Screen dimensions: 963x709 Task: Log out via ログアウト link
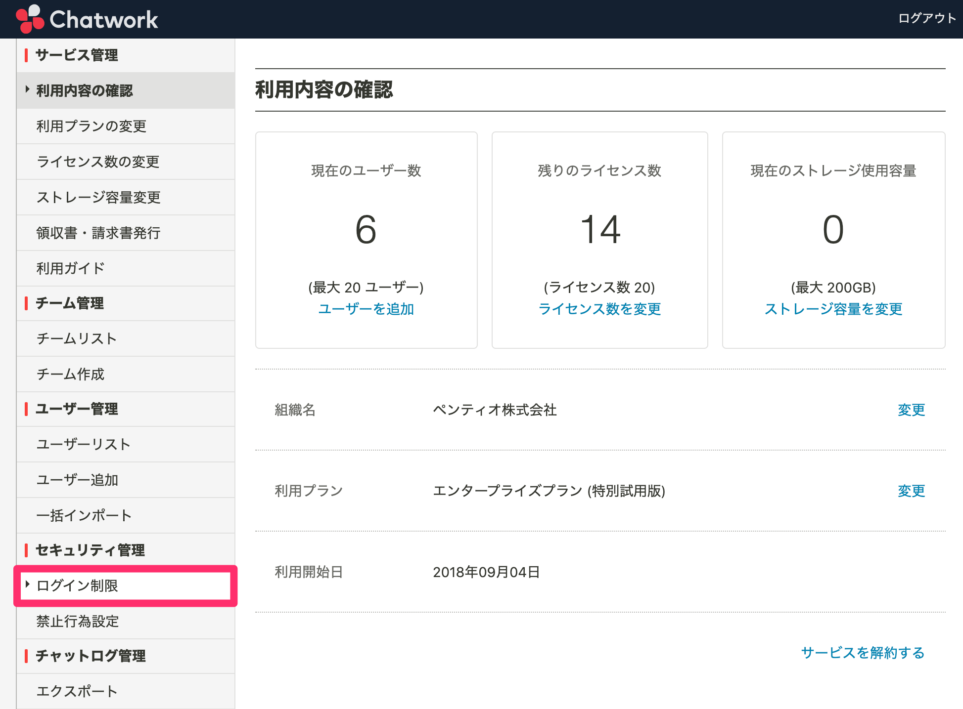(927, 18)
